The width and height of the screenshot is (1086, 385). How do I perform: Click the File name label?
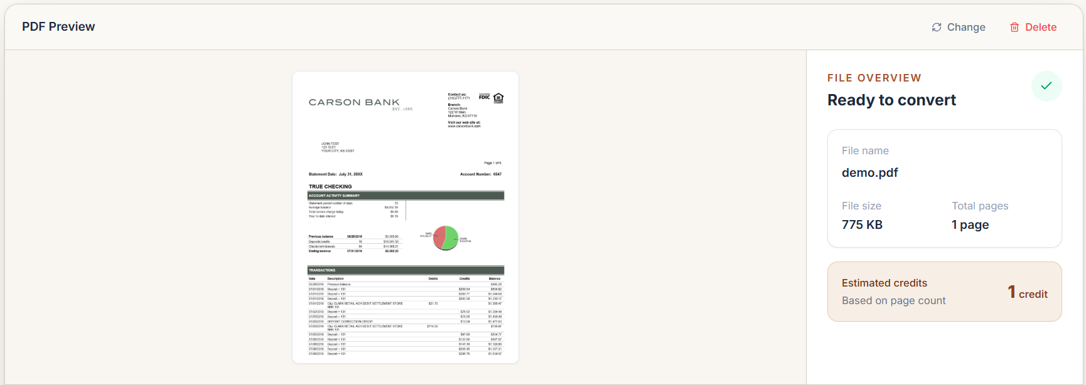tap(865, 150)
